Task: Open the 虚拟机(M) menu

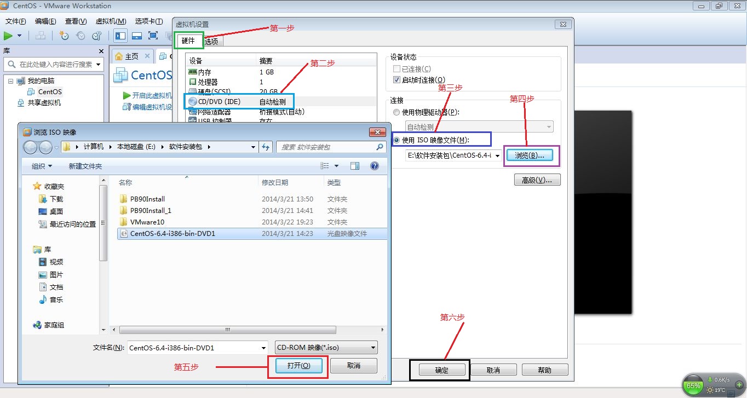Action: coord(111,21)
